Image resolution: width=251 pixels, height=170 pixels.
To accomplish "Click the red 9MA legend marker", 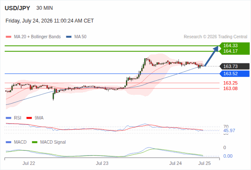I will tap(29, 118).
